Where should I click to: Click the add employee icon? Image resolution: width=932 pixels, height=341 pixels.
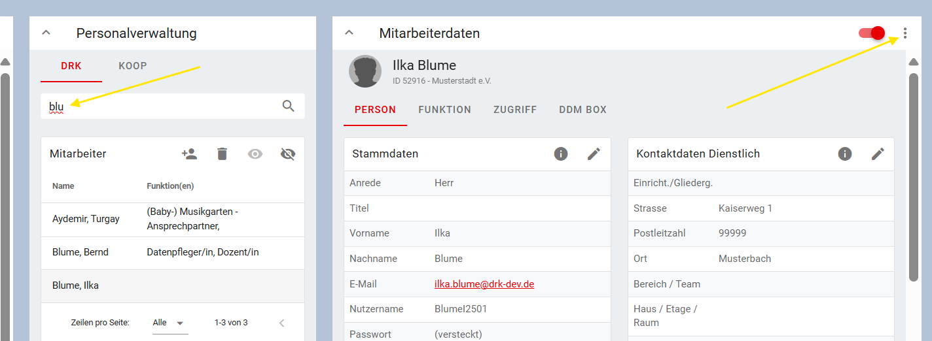(189, 154)
